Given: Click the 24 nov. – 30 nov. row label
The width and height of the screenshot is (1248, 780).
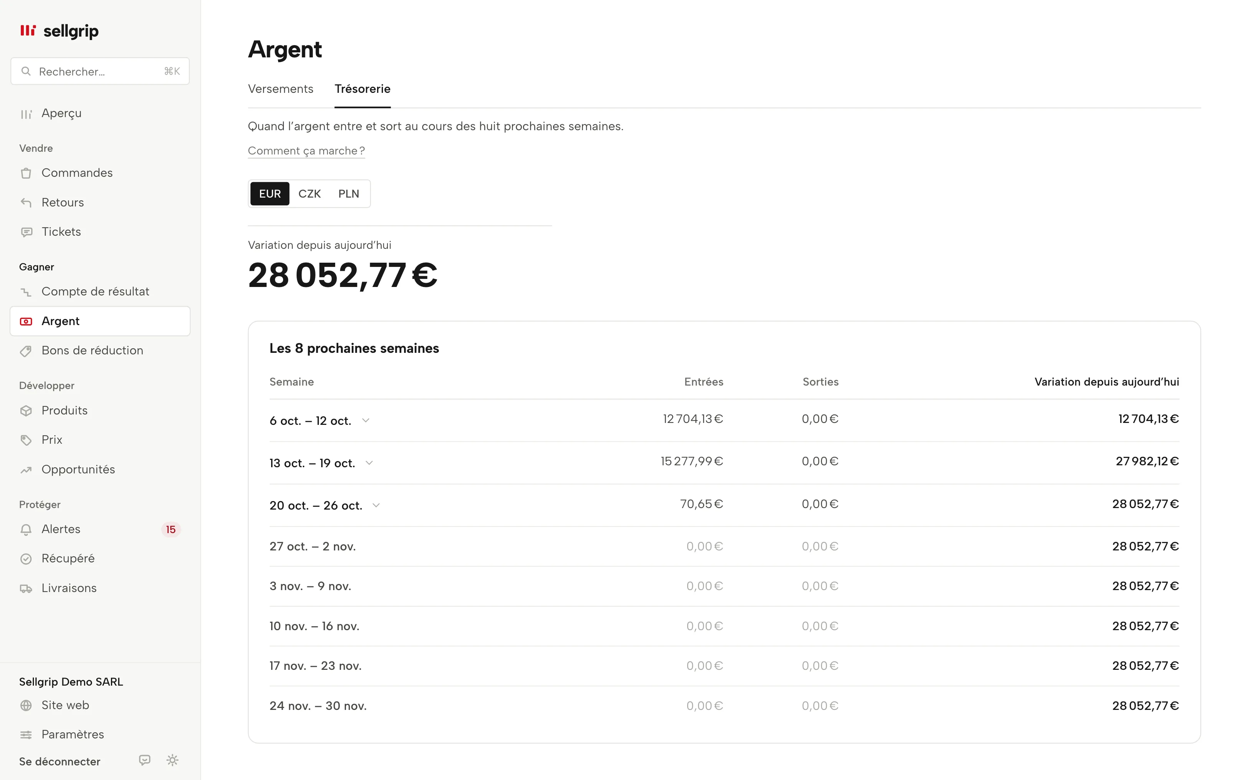Looking at the screenshot, I should point(318,706).
